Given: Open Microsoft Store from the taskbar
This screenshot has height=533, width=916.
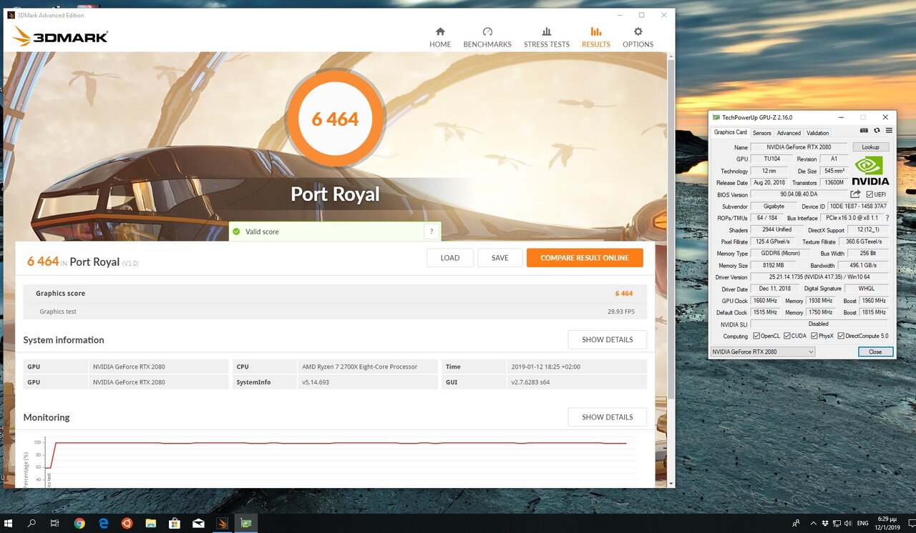Looking at the screenshot, I should click(174, 523).
